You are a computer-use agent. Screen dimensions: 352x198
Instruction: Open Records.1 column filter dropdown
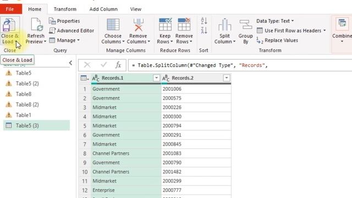click(156, 78)
